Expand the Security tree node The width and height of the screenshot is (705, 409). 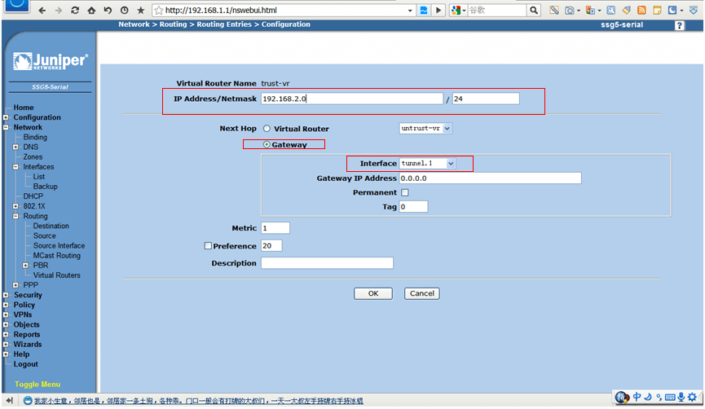point(6,295)
